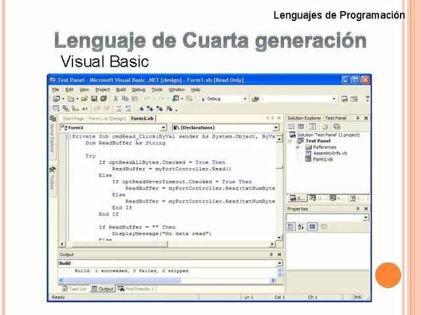
Task: Click the Cut scissors icon
Action: pos(116,99)
